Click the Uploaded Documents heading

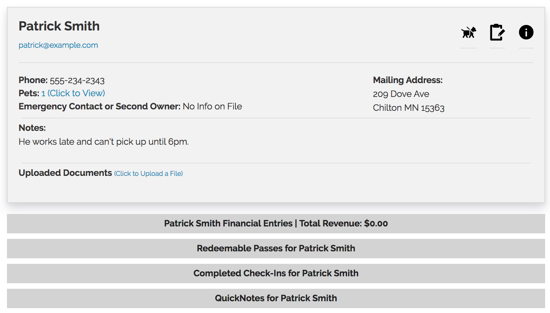pos(65,173)
